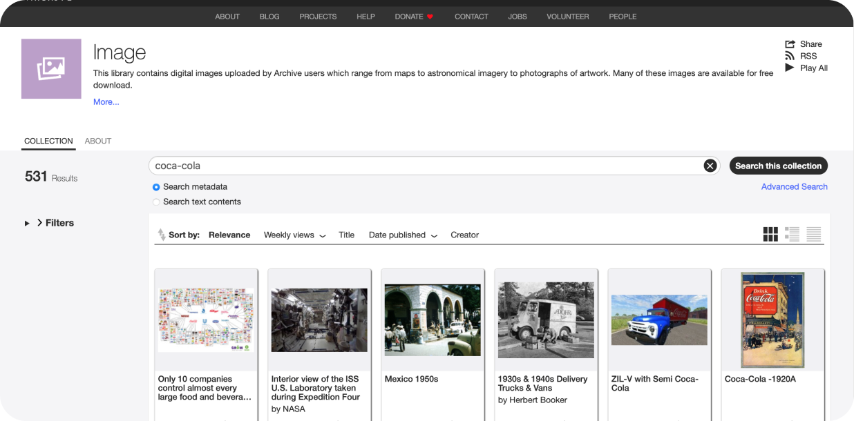Click the sort direction arrows icon
The width and height of the screenshot is (854, 421).
[x=162, y=235]
